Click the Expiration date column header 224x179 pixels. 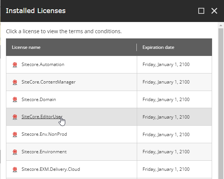pos(158,47)
